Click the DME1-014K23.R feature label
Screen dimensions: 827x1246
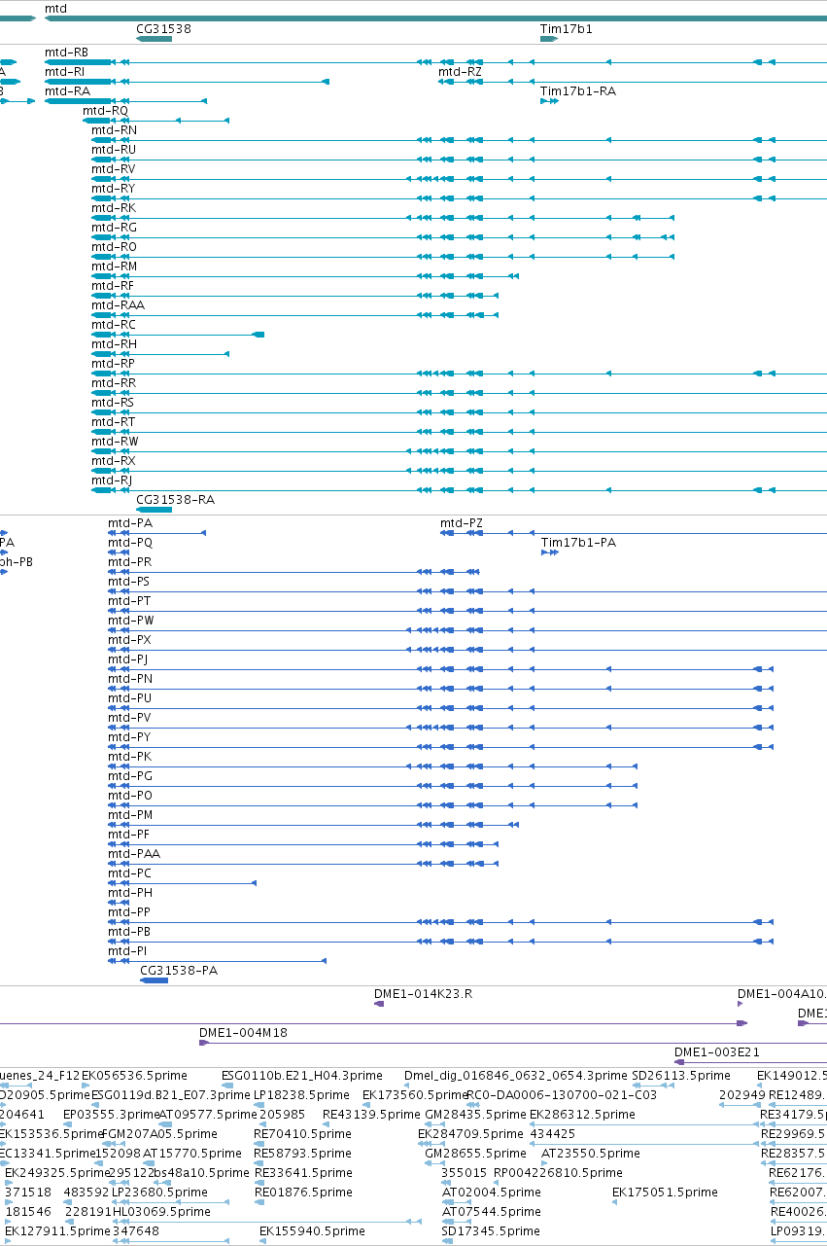click(x=424, y=993)
